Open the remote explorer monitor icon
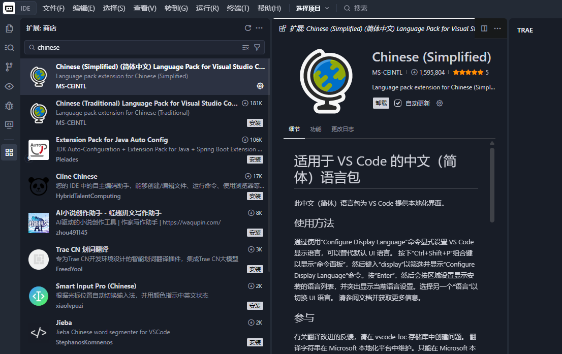This screenshot has height=354, width=562. pos(9,125)
